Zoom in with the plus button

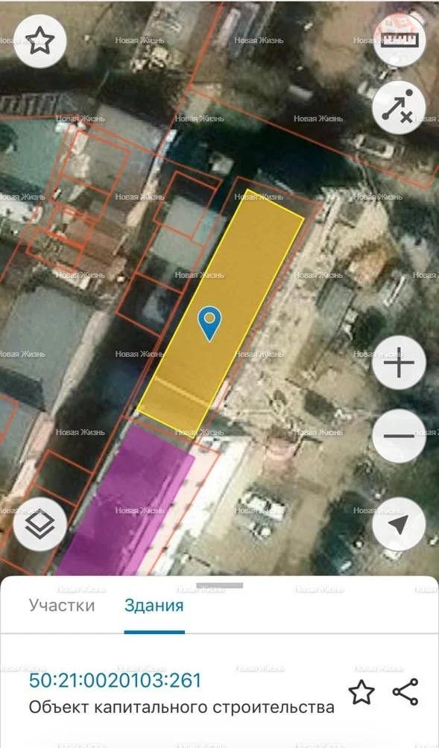point(399,363)
